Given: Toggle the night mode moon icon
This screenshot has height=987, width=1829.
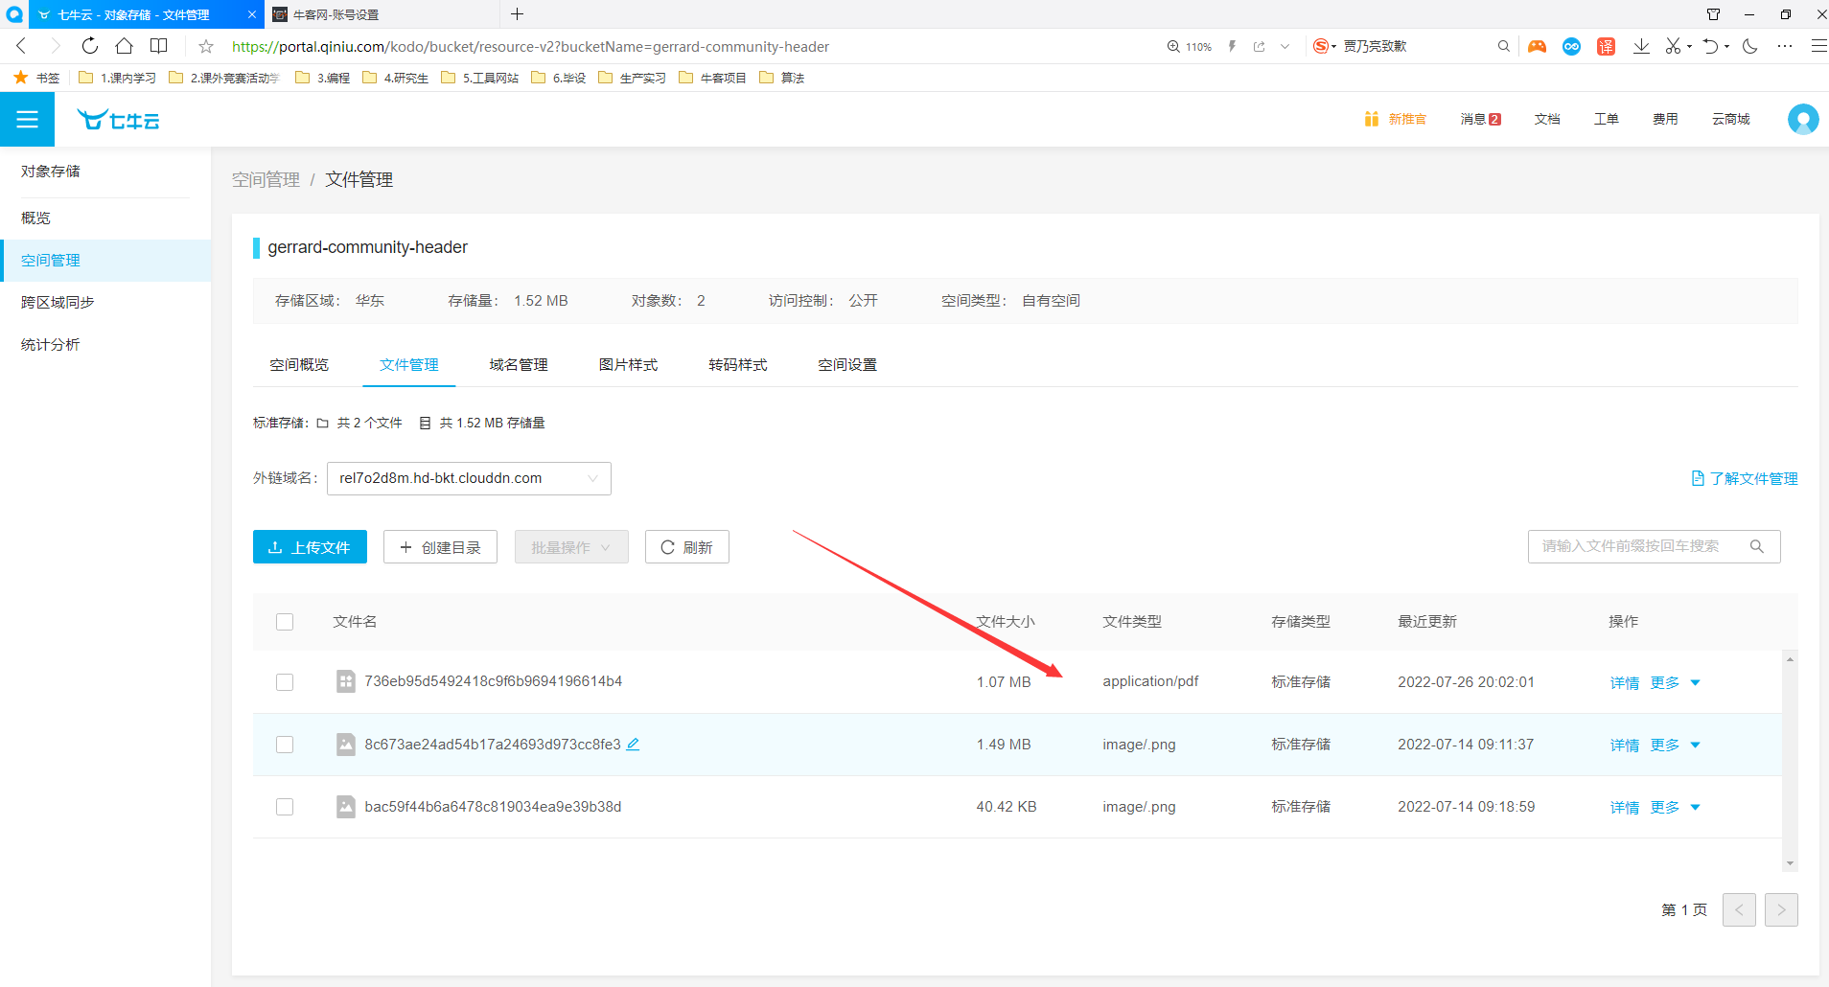Looking at the screenshot, I should [1749, 46].
